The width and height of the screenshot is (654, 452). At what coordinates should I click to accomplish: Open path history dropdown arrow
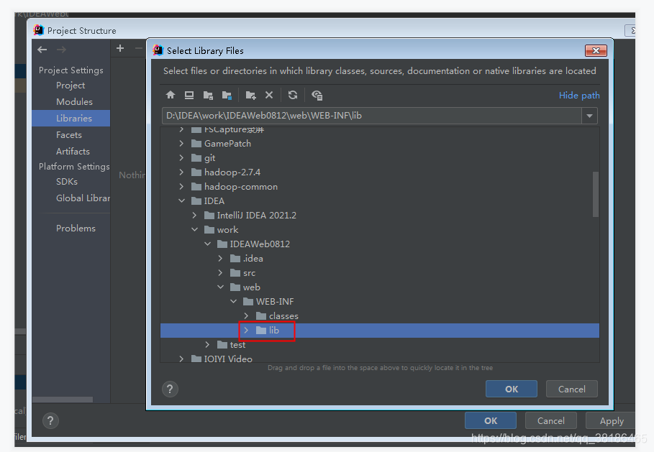pyautogui.click(x=589, y=116)
